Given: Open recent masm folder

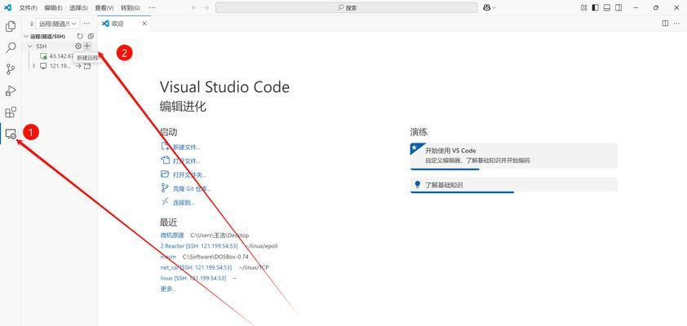Looking at the screenshot, I should [168, 257].
